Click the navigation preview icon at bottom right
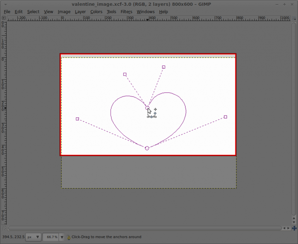This screenshot has height=244, width=298. [294, 228]
